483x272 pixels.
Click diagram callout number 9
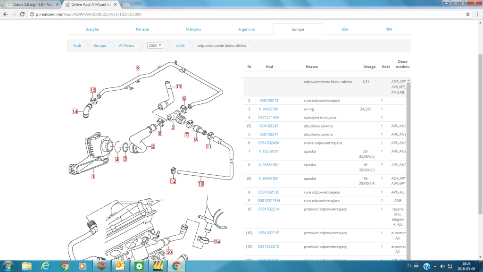(138, 68)
